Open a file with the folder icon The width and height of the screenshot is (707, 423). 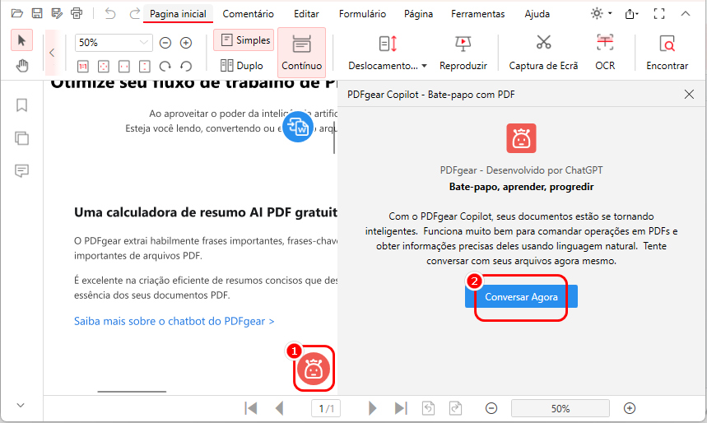pyautogui.click(x=17, y=13)
